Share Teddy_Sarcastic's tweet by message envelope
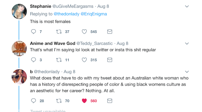 110,60
